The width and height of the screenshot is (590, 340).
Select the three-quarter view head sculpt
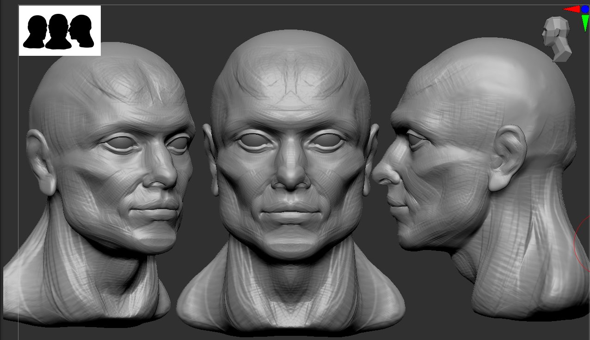99,185
